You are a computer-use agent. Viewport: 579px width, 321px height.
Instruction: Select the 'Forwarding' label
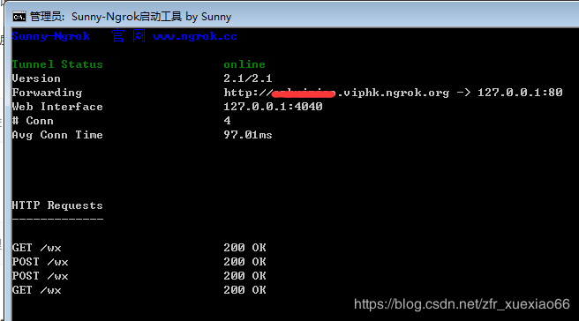pyautogui.click(x=47, y=93)
